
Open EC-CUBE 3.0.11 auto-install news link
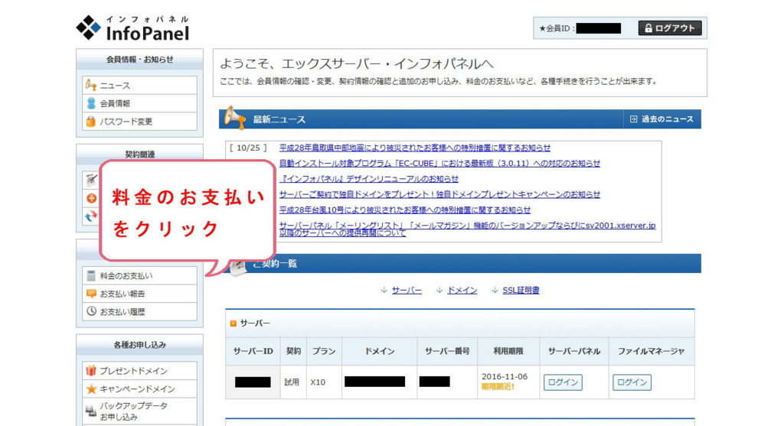click(x=439, y=164)
